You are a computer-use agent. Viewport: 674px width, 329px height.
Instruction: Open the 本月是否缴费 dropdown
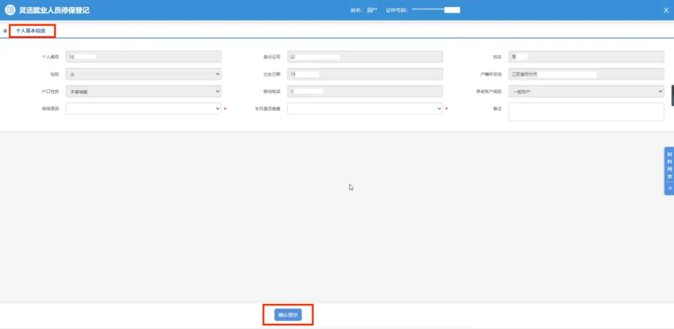(364, 109)
